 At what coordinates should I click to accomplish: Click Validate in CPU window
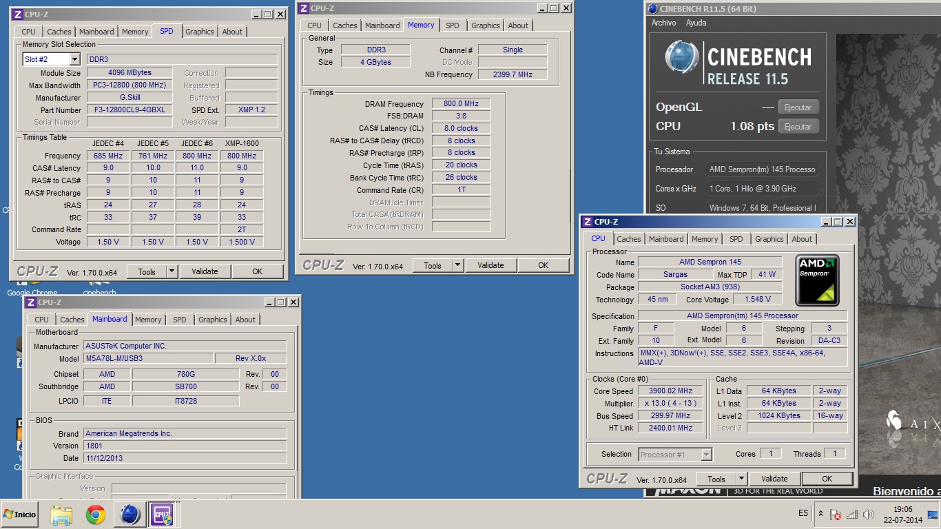(774, 479)
